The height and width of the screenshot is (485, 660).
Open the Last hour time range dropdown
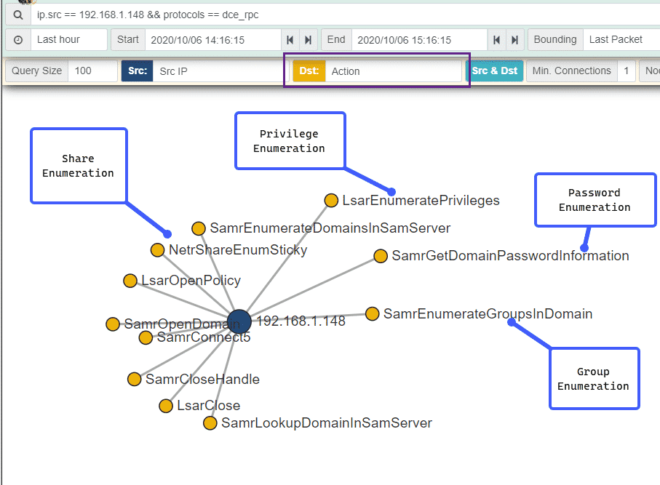tap(69, 40)
